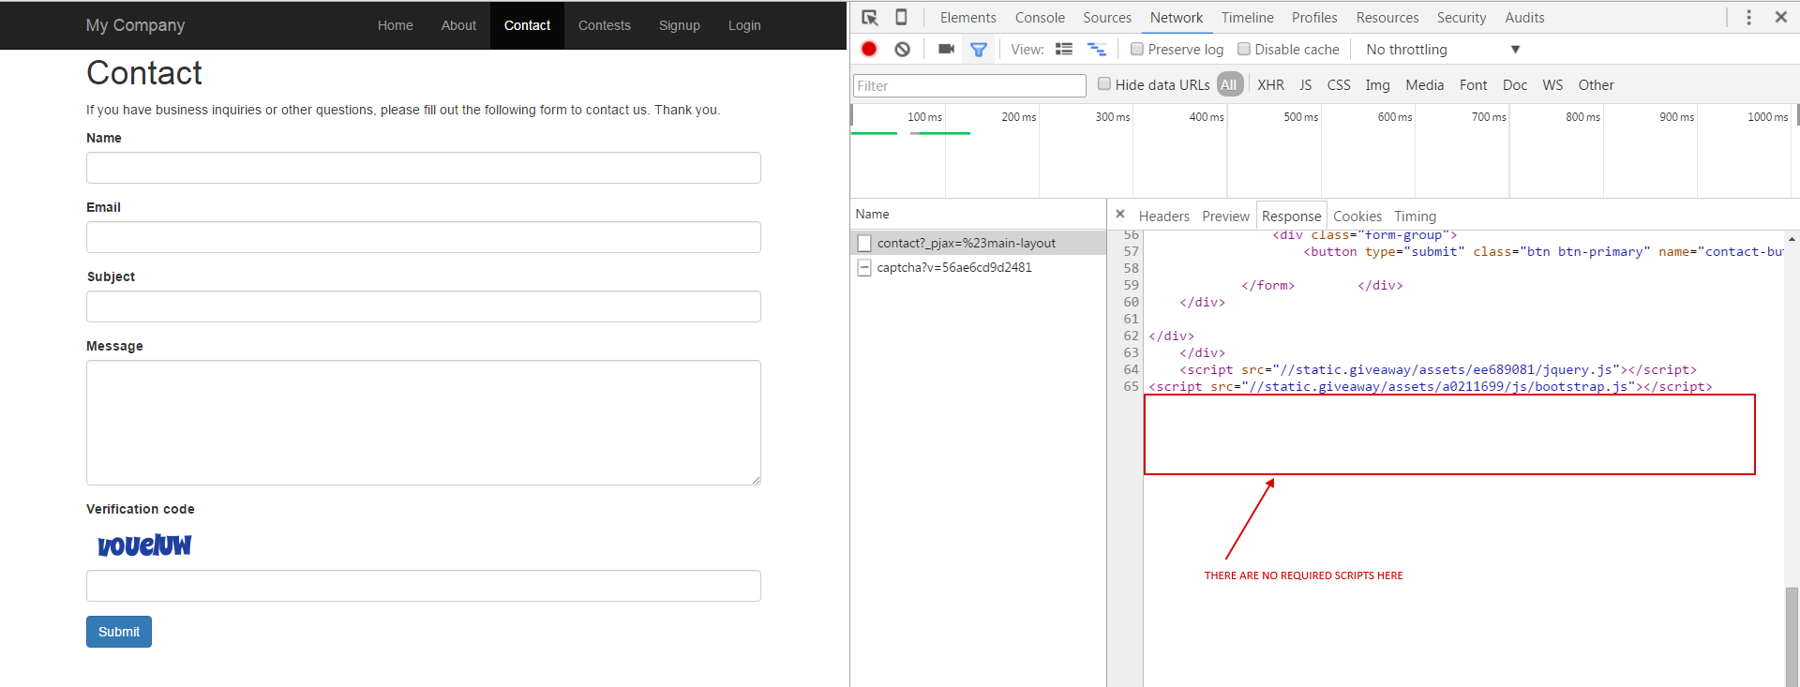Open the Cookies tab of request
Viewport: 1800px width, 687px height.
pyautogui.click(x=1357, y=217)
